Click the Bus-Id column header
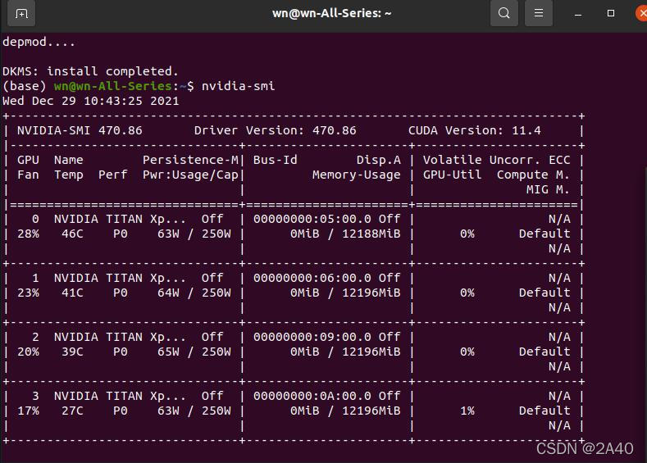Screen dimensions: 647x463 [276, 160]
